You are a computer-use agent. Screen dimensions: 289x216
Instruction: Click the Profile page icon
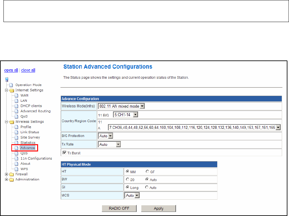17,127
